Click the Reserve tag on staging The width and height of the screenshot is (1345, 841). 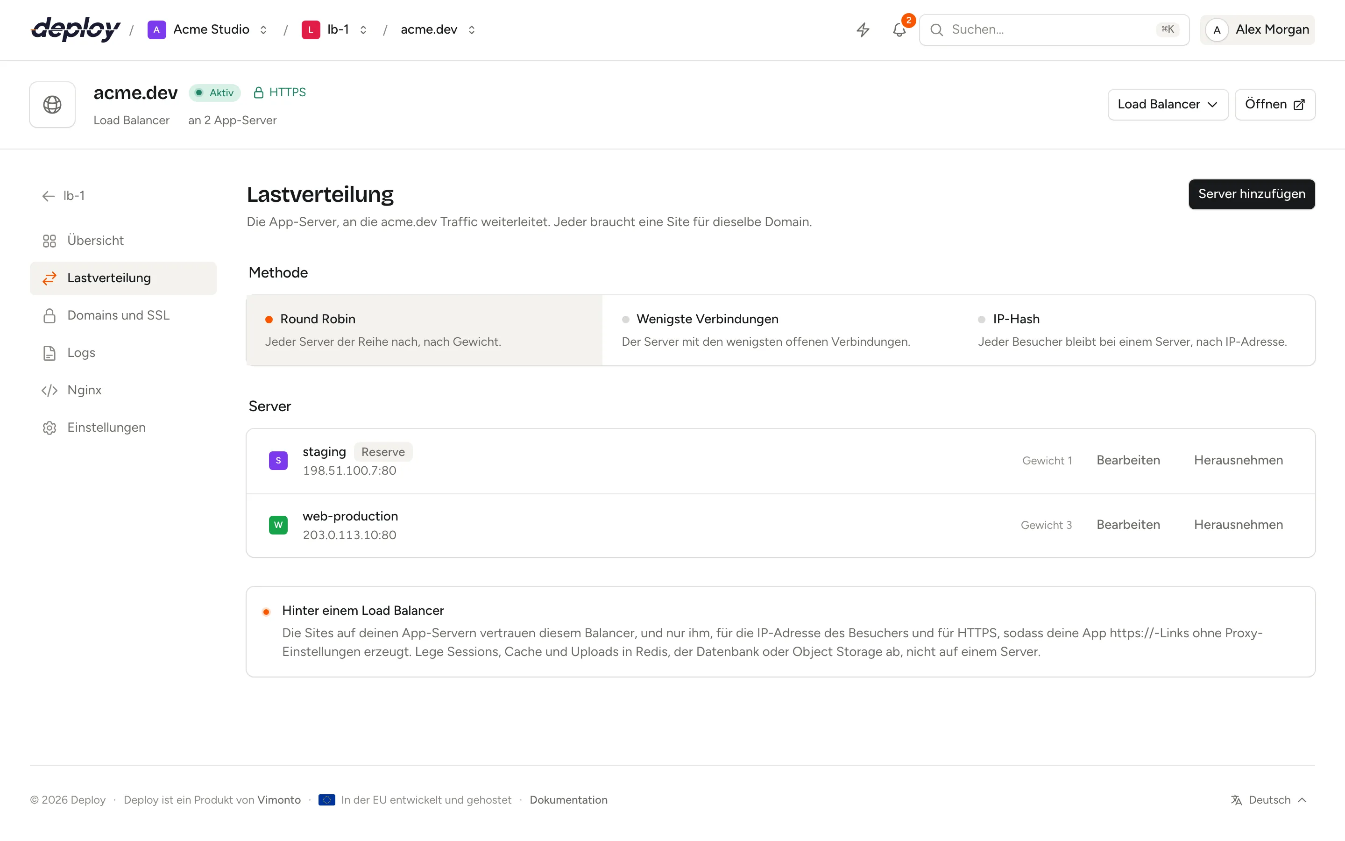(383, 452)
